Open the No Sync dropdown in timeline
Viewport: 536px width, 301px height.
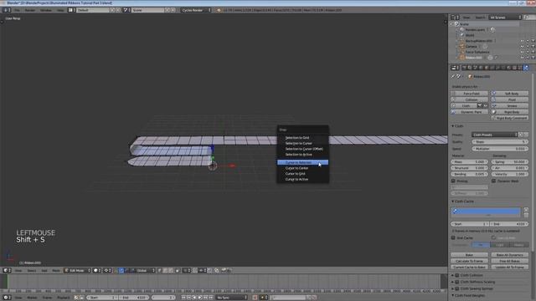(x=231, y=298)
